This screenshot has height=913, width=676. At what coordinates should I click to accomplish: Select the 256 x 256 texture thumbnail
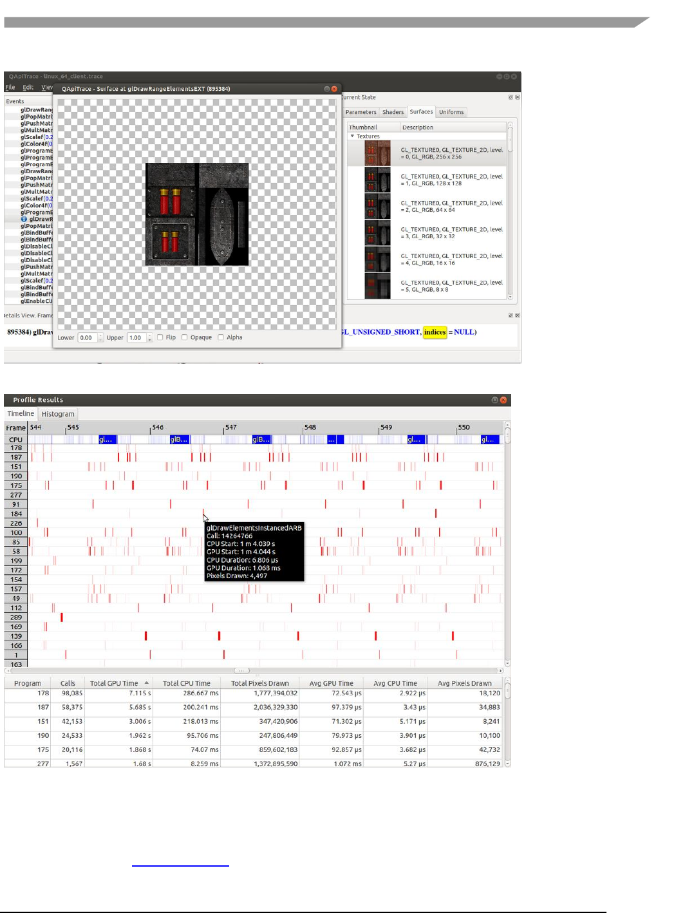coord(377,153)
